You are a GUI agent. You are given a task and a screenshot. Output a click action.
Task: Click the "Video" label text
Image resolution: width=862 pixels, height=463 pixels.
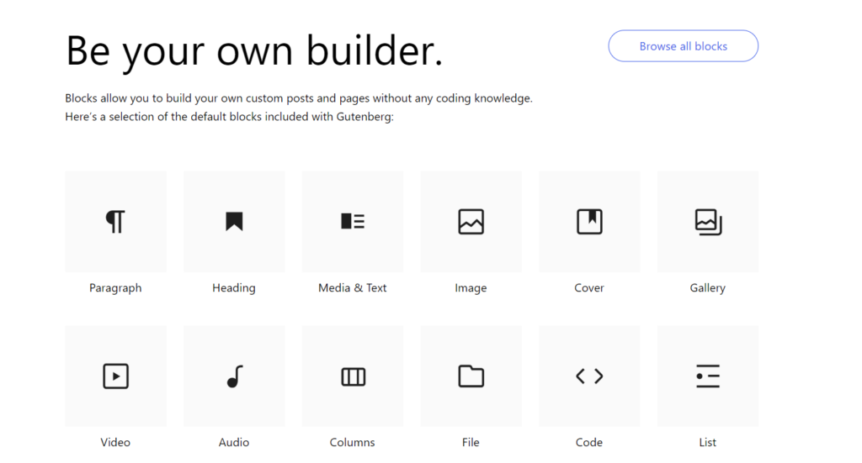pos(115,442)
